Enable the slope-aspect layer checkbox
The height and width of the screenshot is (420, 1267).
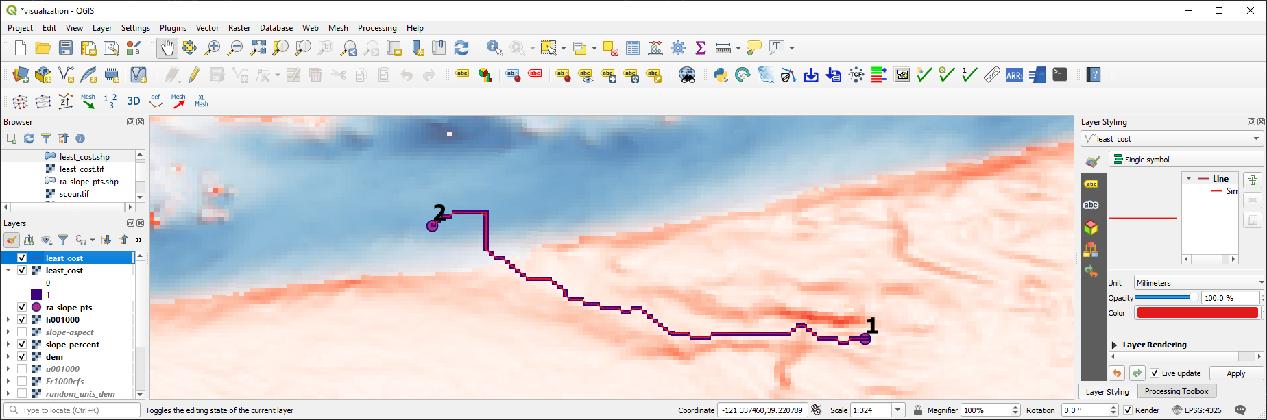[x=22, y=332]
